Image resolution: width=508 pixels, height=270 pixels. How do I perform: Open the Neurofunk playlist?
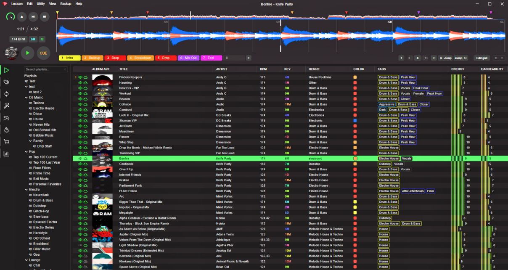point(41,195)
